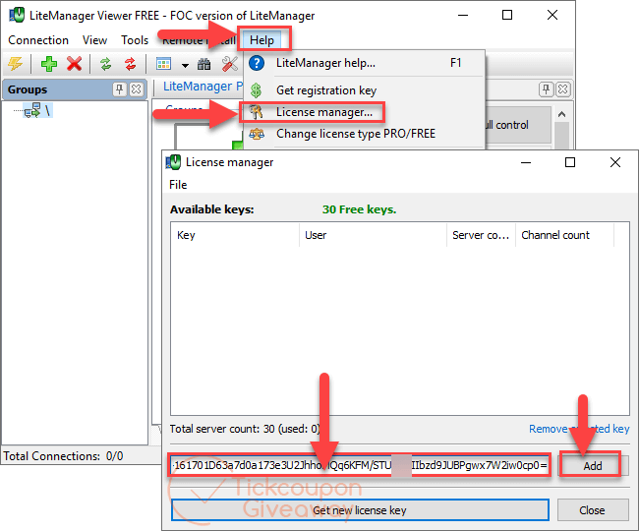This screenshot has height=531, width=639.
Task: Click the green plus add connection icon
Action: (49, 64)
